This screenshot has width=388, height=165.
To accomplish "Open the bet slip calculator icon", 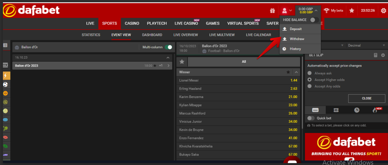I will 376,55.
